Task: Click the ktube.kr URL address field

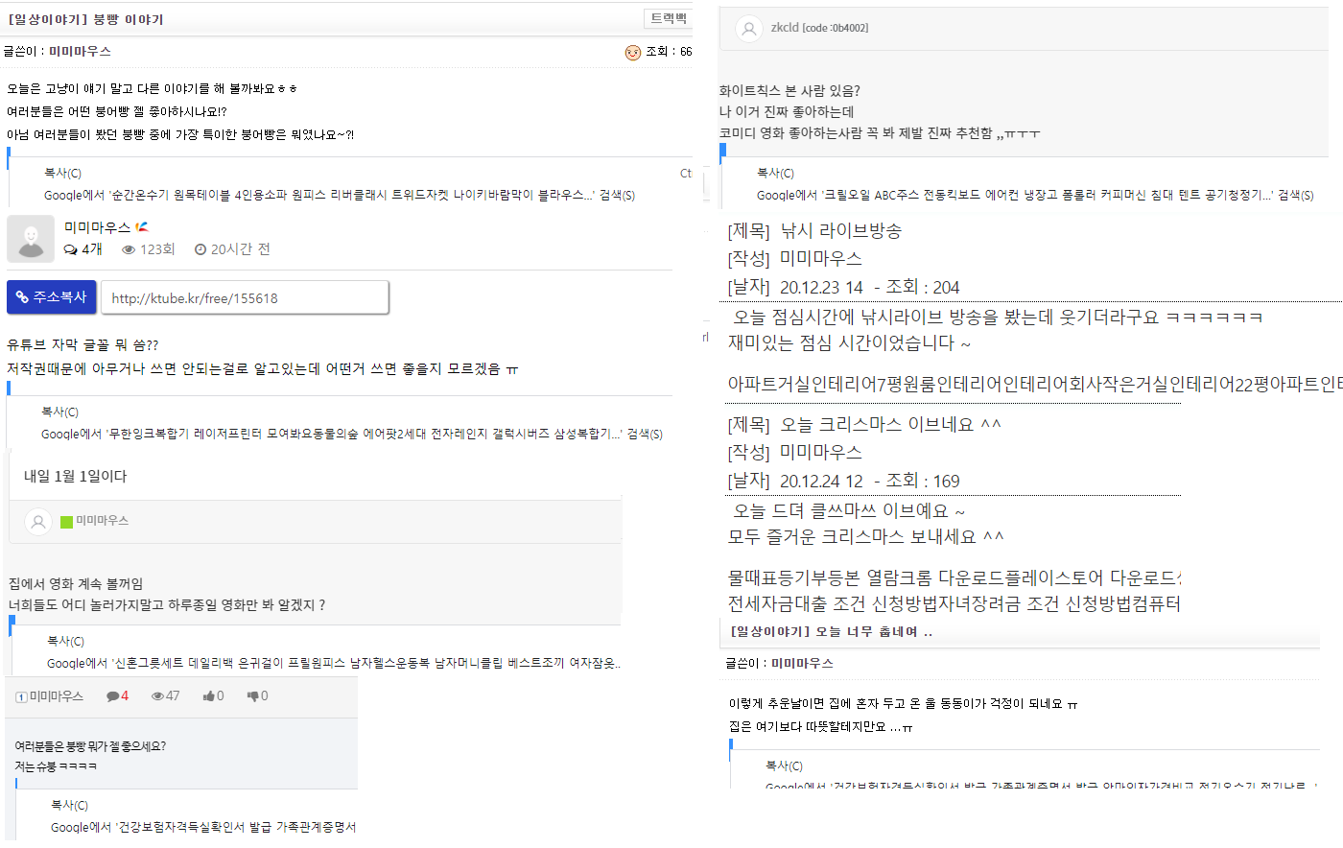Action: point(245,298)
